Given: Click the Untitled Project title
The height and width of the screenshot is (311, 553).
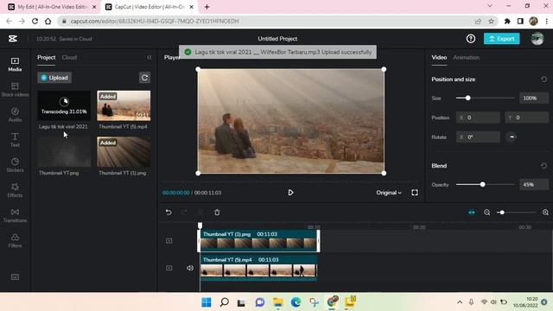Looking at the screenshot, I should pos(277,38).
